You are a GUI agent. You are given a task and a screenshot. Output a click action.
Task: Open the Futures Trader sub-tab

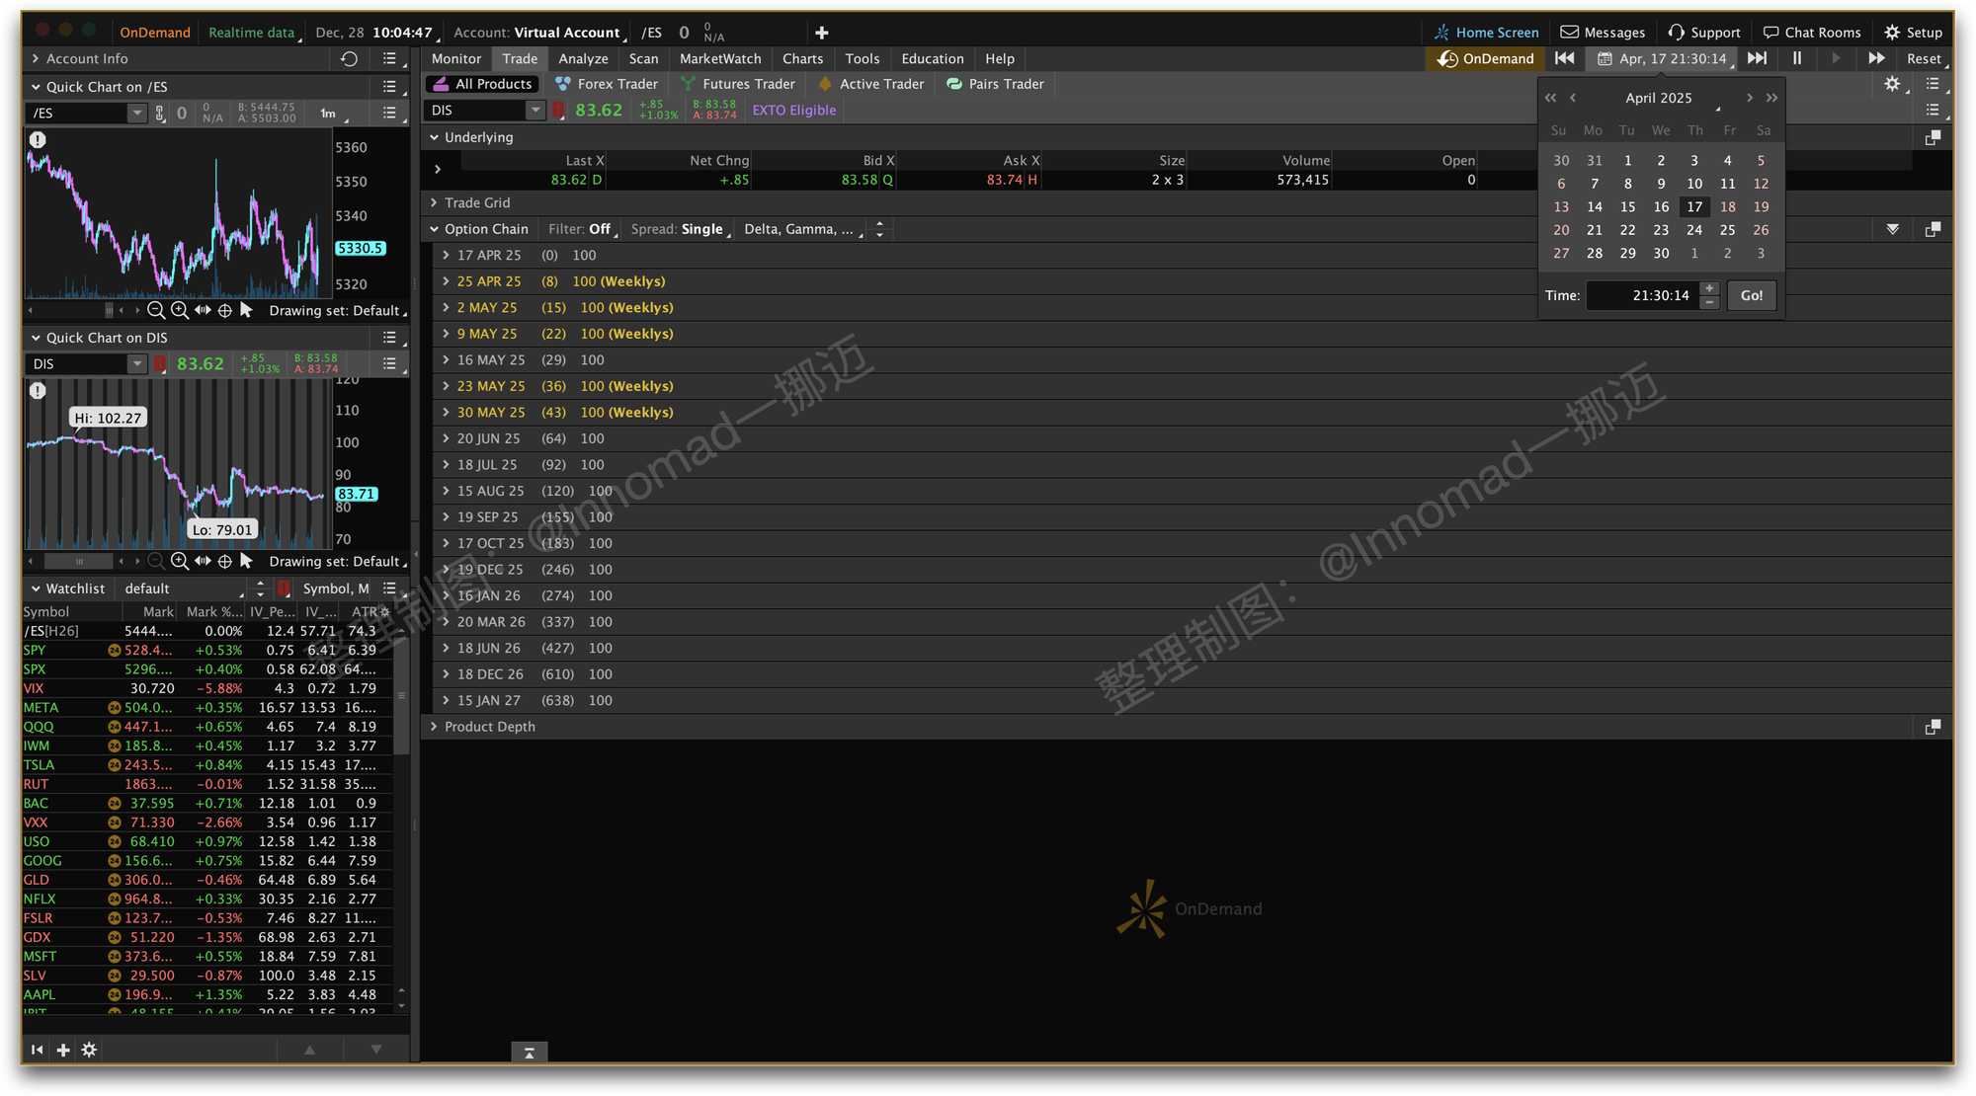pos(738,84)
